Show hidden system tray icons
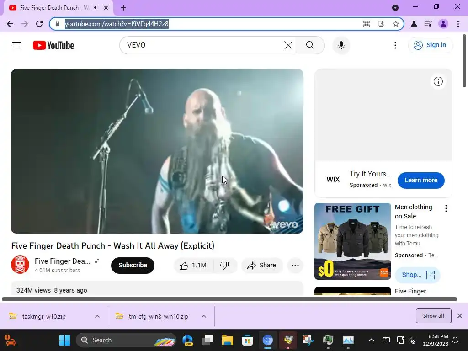 371,340
